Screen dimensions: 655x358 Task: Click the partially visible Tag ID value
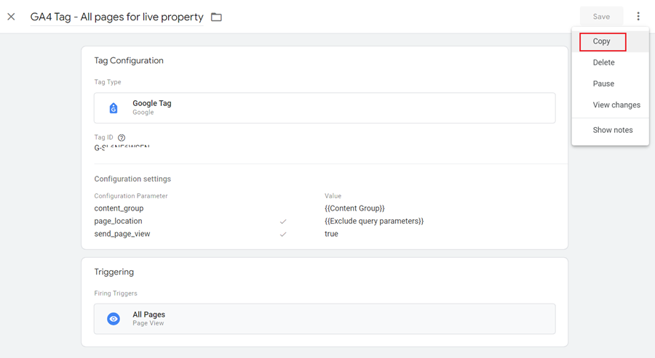(122, 147)
